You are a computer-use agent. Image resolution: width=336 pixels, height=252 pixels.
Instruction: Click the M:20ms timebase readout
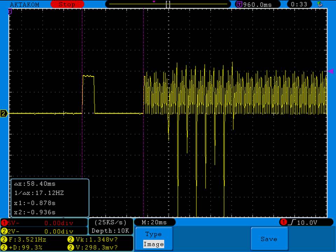[154, 223]
